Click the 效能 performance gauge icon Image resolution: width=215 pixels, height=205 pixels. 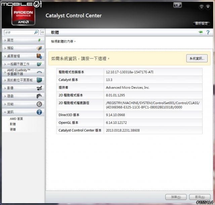39,104
